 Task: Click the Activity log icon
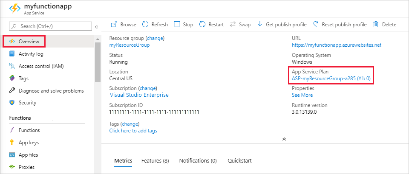(x=12, y=54)
